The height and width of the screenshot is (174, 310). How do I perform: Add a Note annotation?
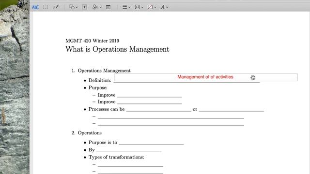click(x=108, y=7)
